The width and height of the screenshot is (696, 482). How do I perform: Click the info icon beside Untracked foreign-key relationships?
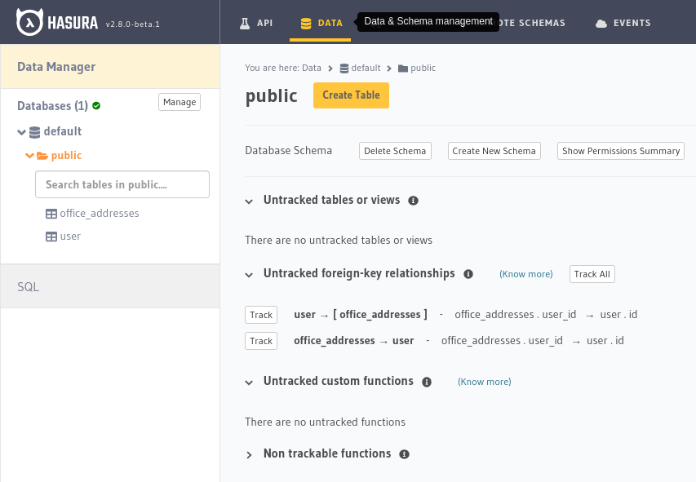[468, 274]
